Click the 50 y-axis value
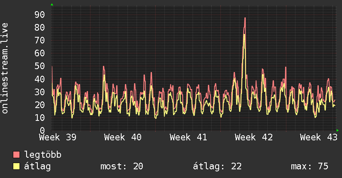Screen dimensions: 342x178 (x=40, y=66)
